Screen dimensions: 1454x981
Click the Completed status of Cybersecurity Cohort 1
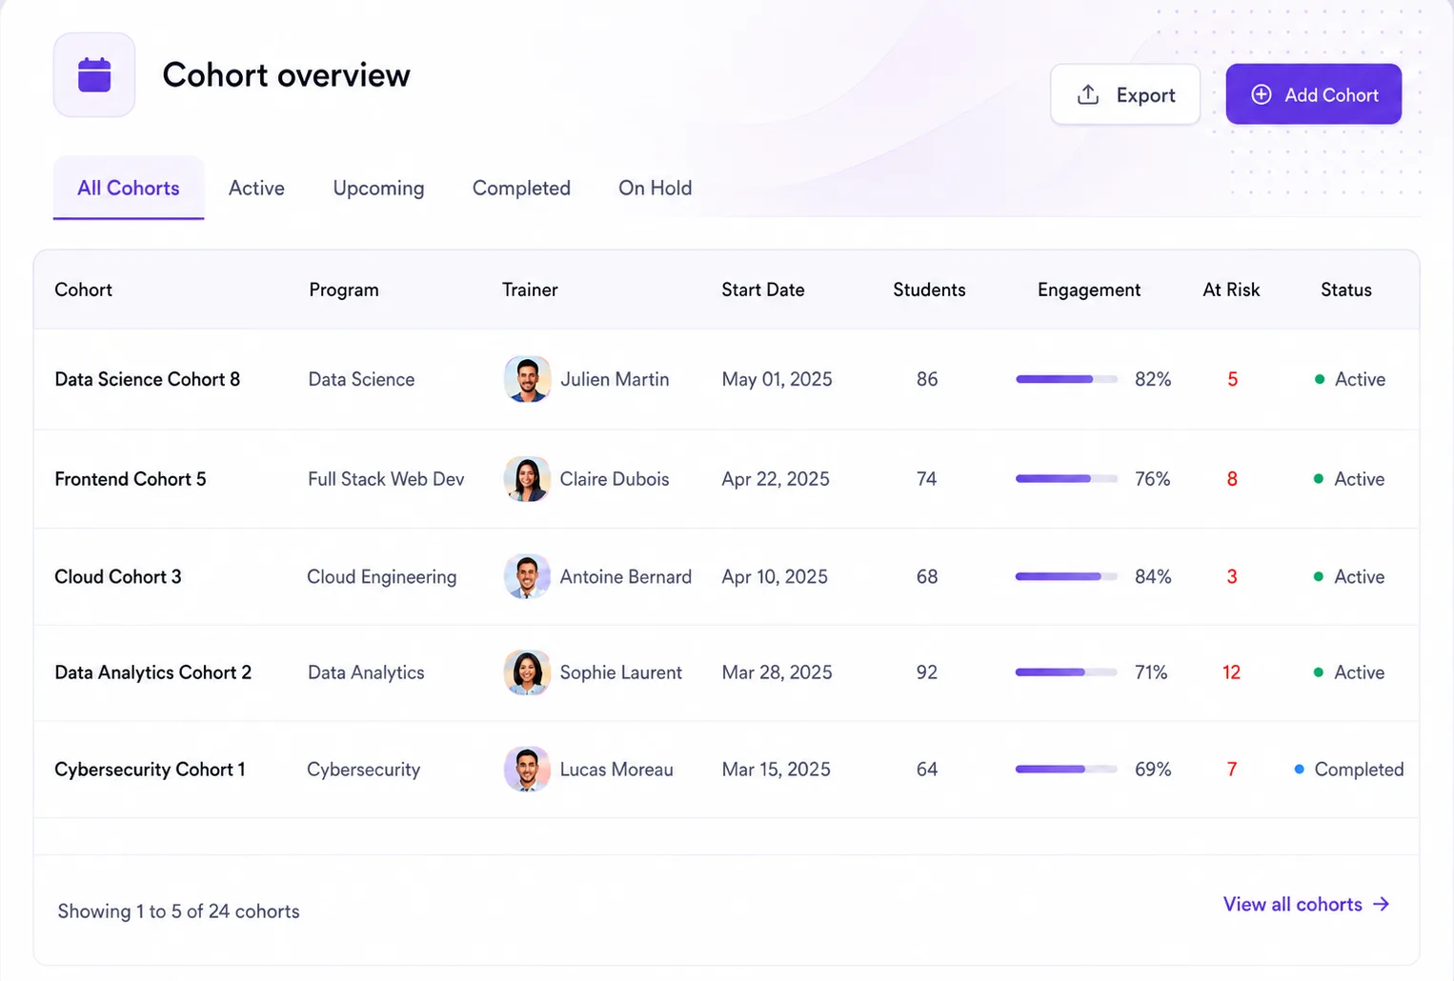click(x=1348, y=770)
